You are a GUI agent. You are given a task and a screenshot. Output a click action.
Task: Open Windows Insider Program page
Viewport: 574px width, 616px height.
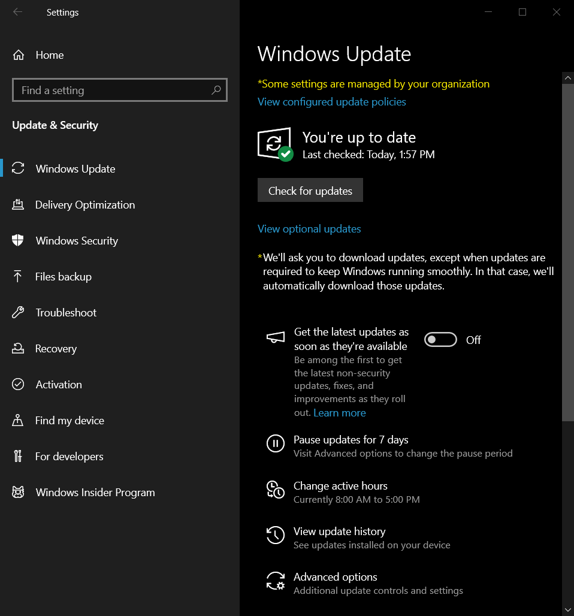click(x=120, y=492)
